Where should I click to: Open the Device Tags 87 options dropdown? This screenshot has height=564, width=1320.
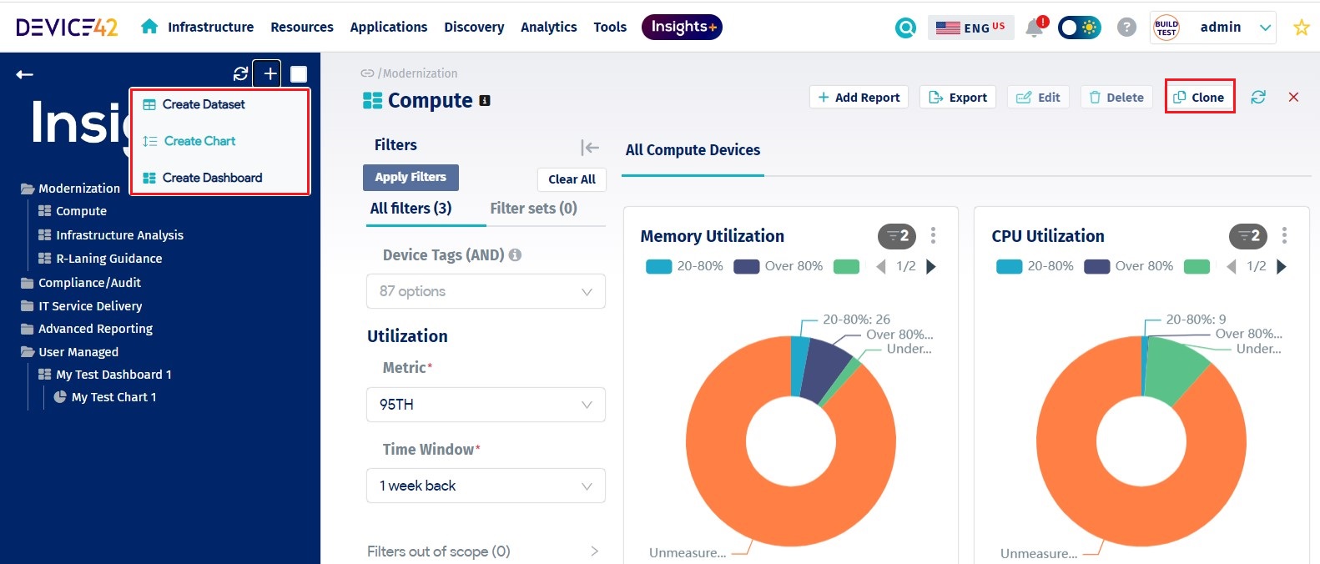[x=486, y=291]
